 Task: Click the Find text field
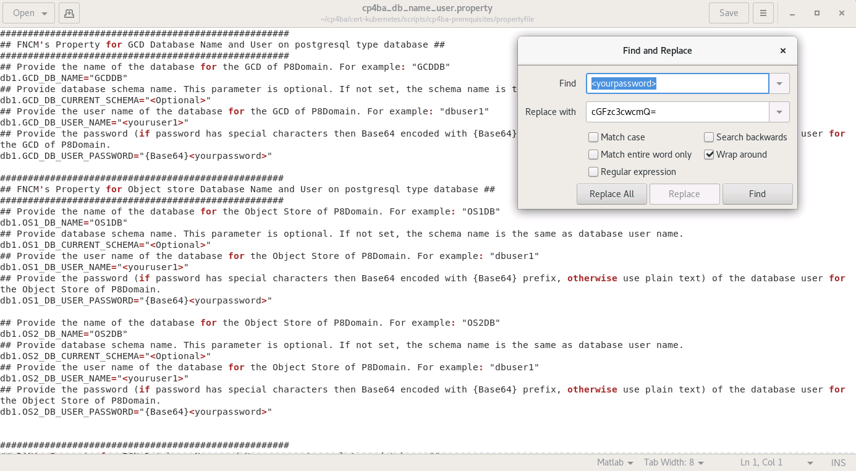[x=677, y=83]
